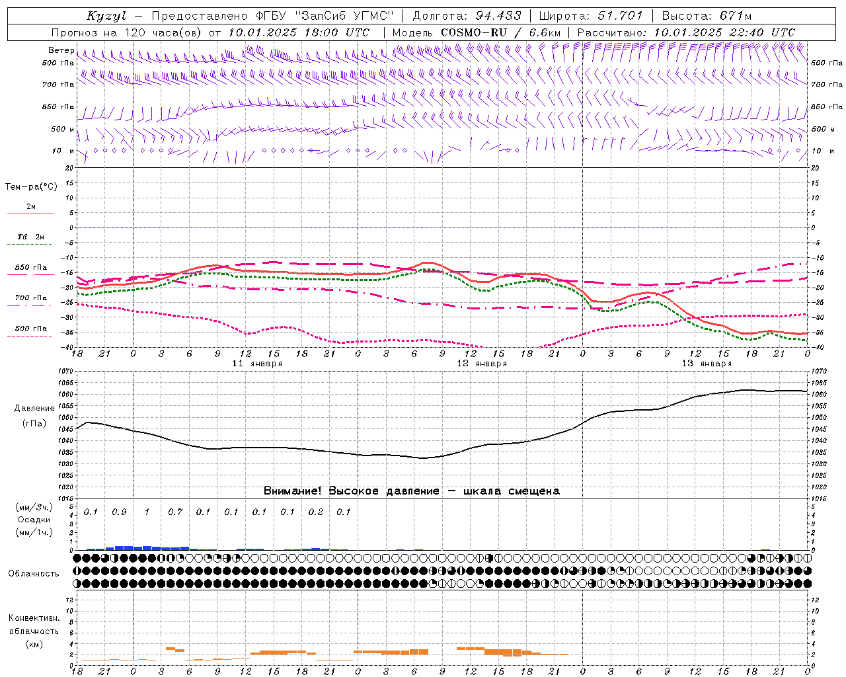
Task: Click the 'Осадки' precipitation label
Action: [34, 520]
